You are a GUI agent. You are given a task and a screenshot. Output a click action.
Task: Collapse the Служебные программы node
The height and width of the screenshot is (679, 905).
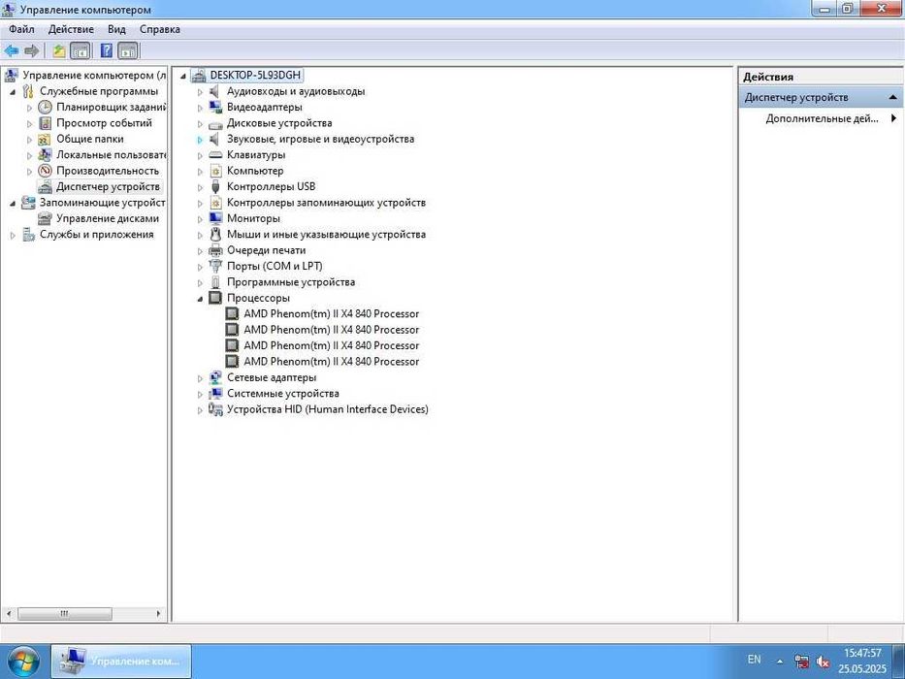[x=13, y=92]
